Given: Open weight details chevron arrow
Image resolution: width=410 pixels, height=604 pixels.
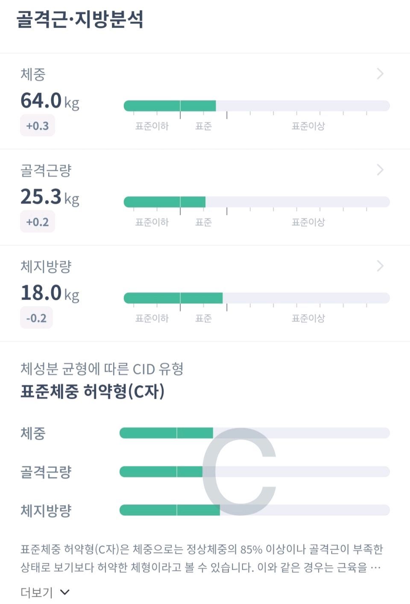Looking at the screenshot, I should click(380, 74).
